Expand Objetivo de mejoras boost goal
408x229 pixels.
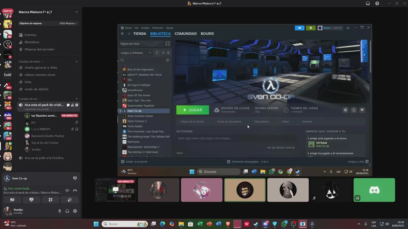pyautogui.click(x=48, y=23)
